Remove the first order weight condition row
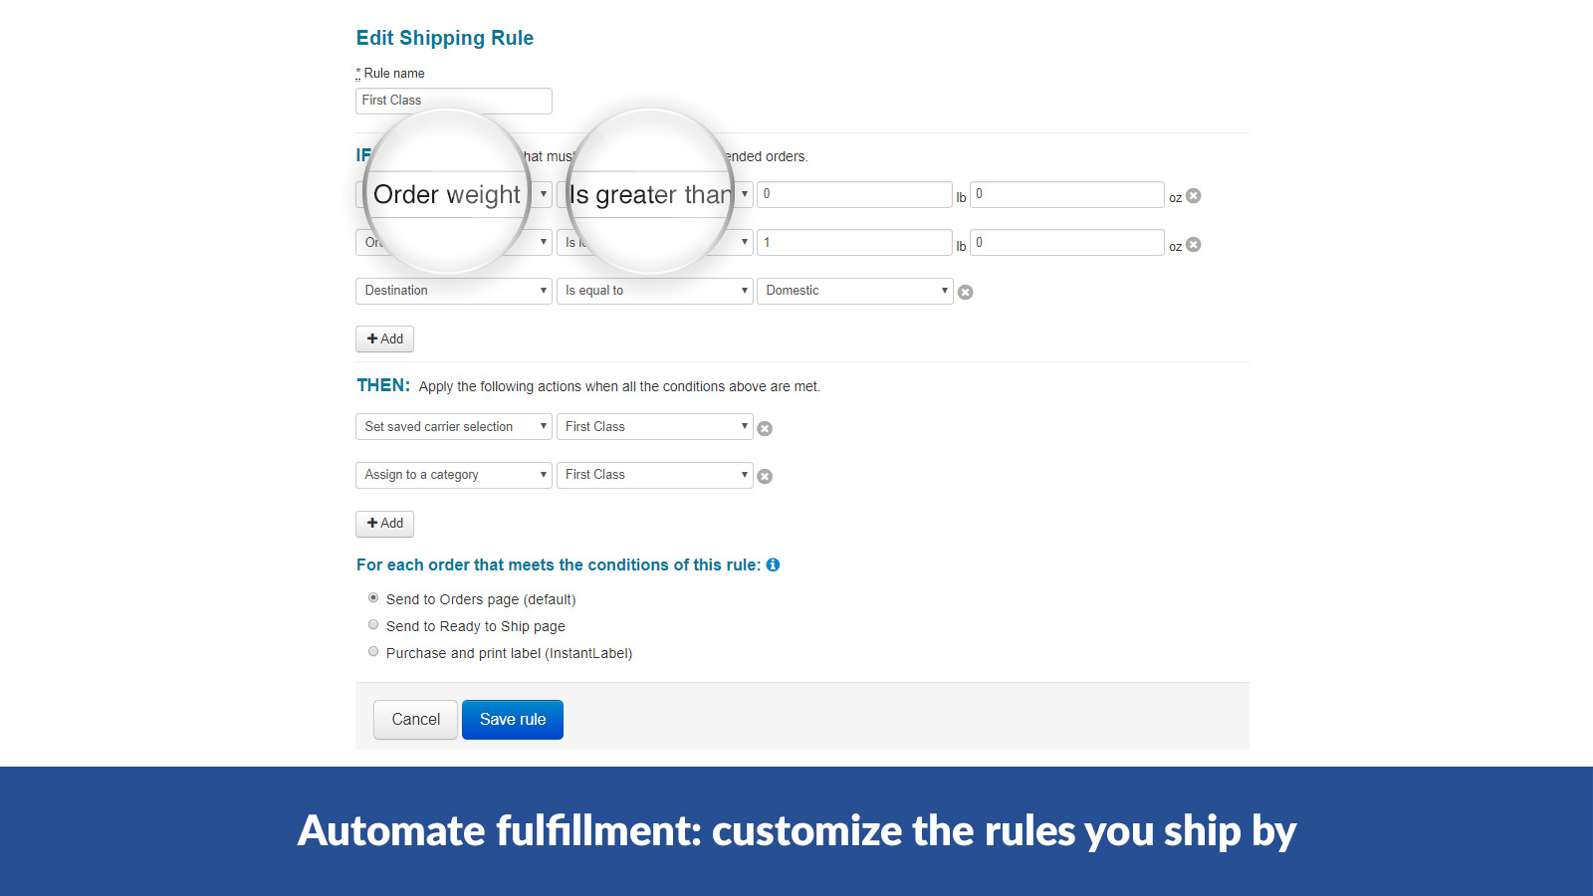This screenshot has width=1593, height=896. 1194,196
